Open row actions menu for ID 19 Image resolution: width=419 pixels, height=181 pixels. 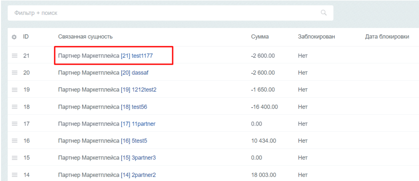click(14, 90)
